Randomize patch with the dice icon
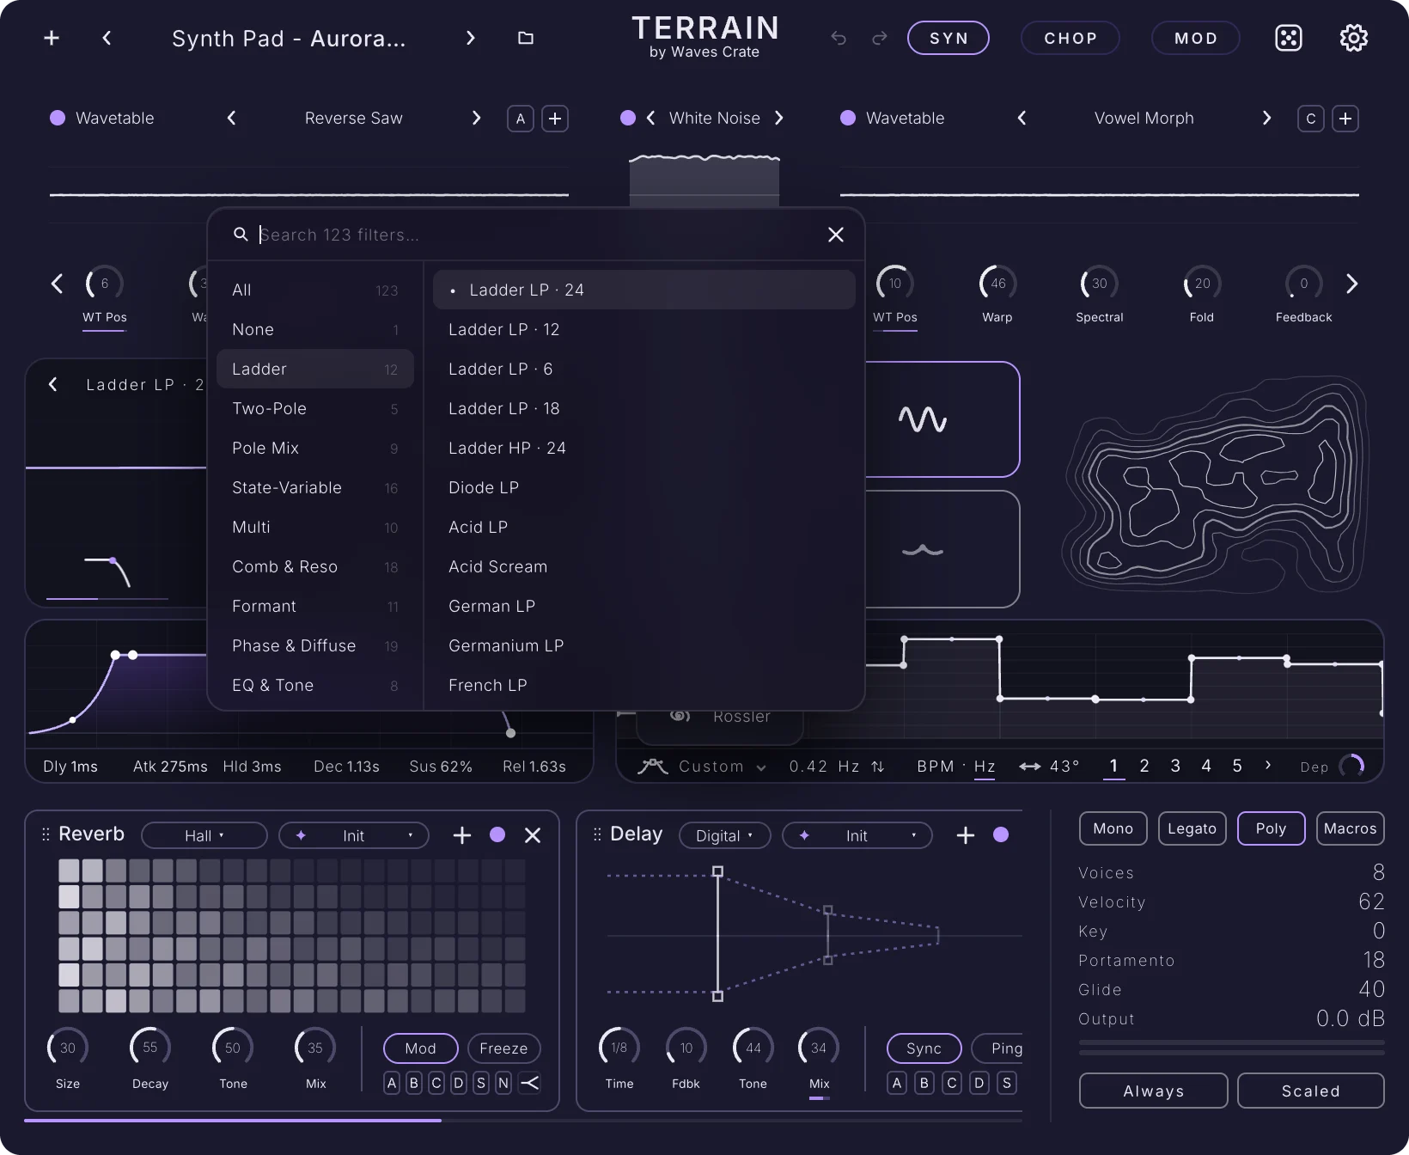The height and width of the screenshot is (1155, 1409). (x=1289, y=38)
